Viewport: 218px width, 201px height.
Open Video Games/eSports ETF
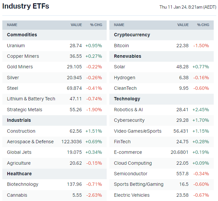pyautogui.click(x=138, y=131)
